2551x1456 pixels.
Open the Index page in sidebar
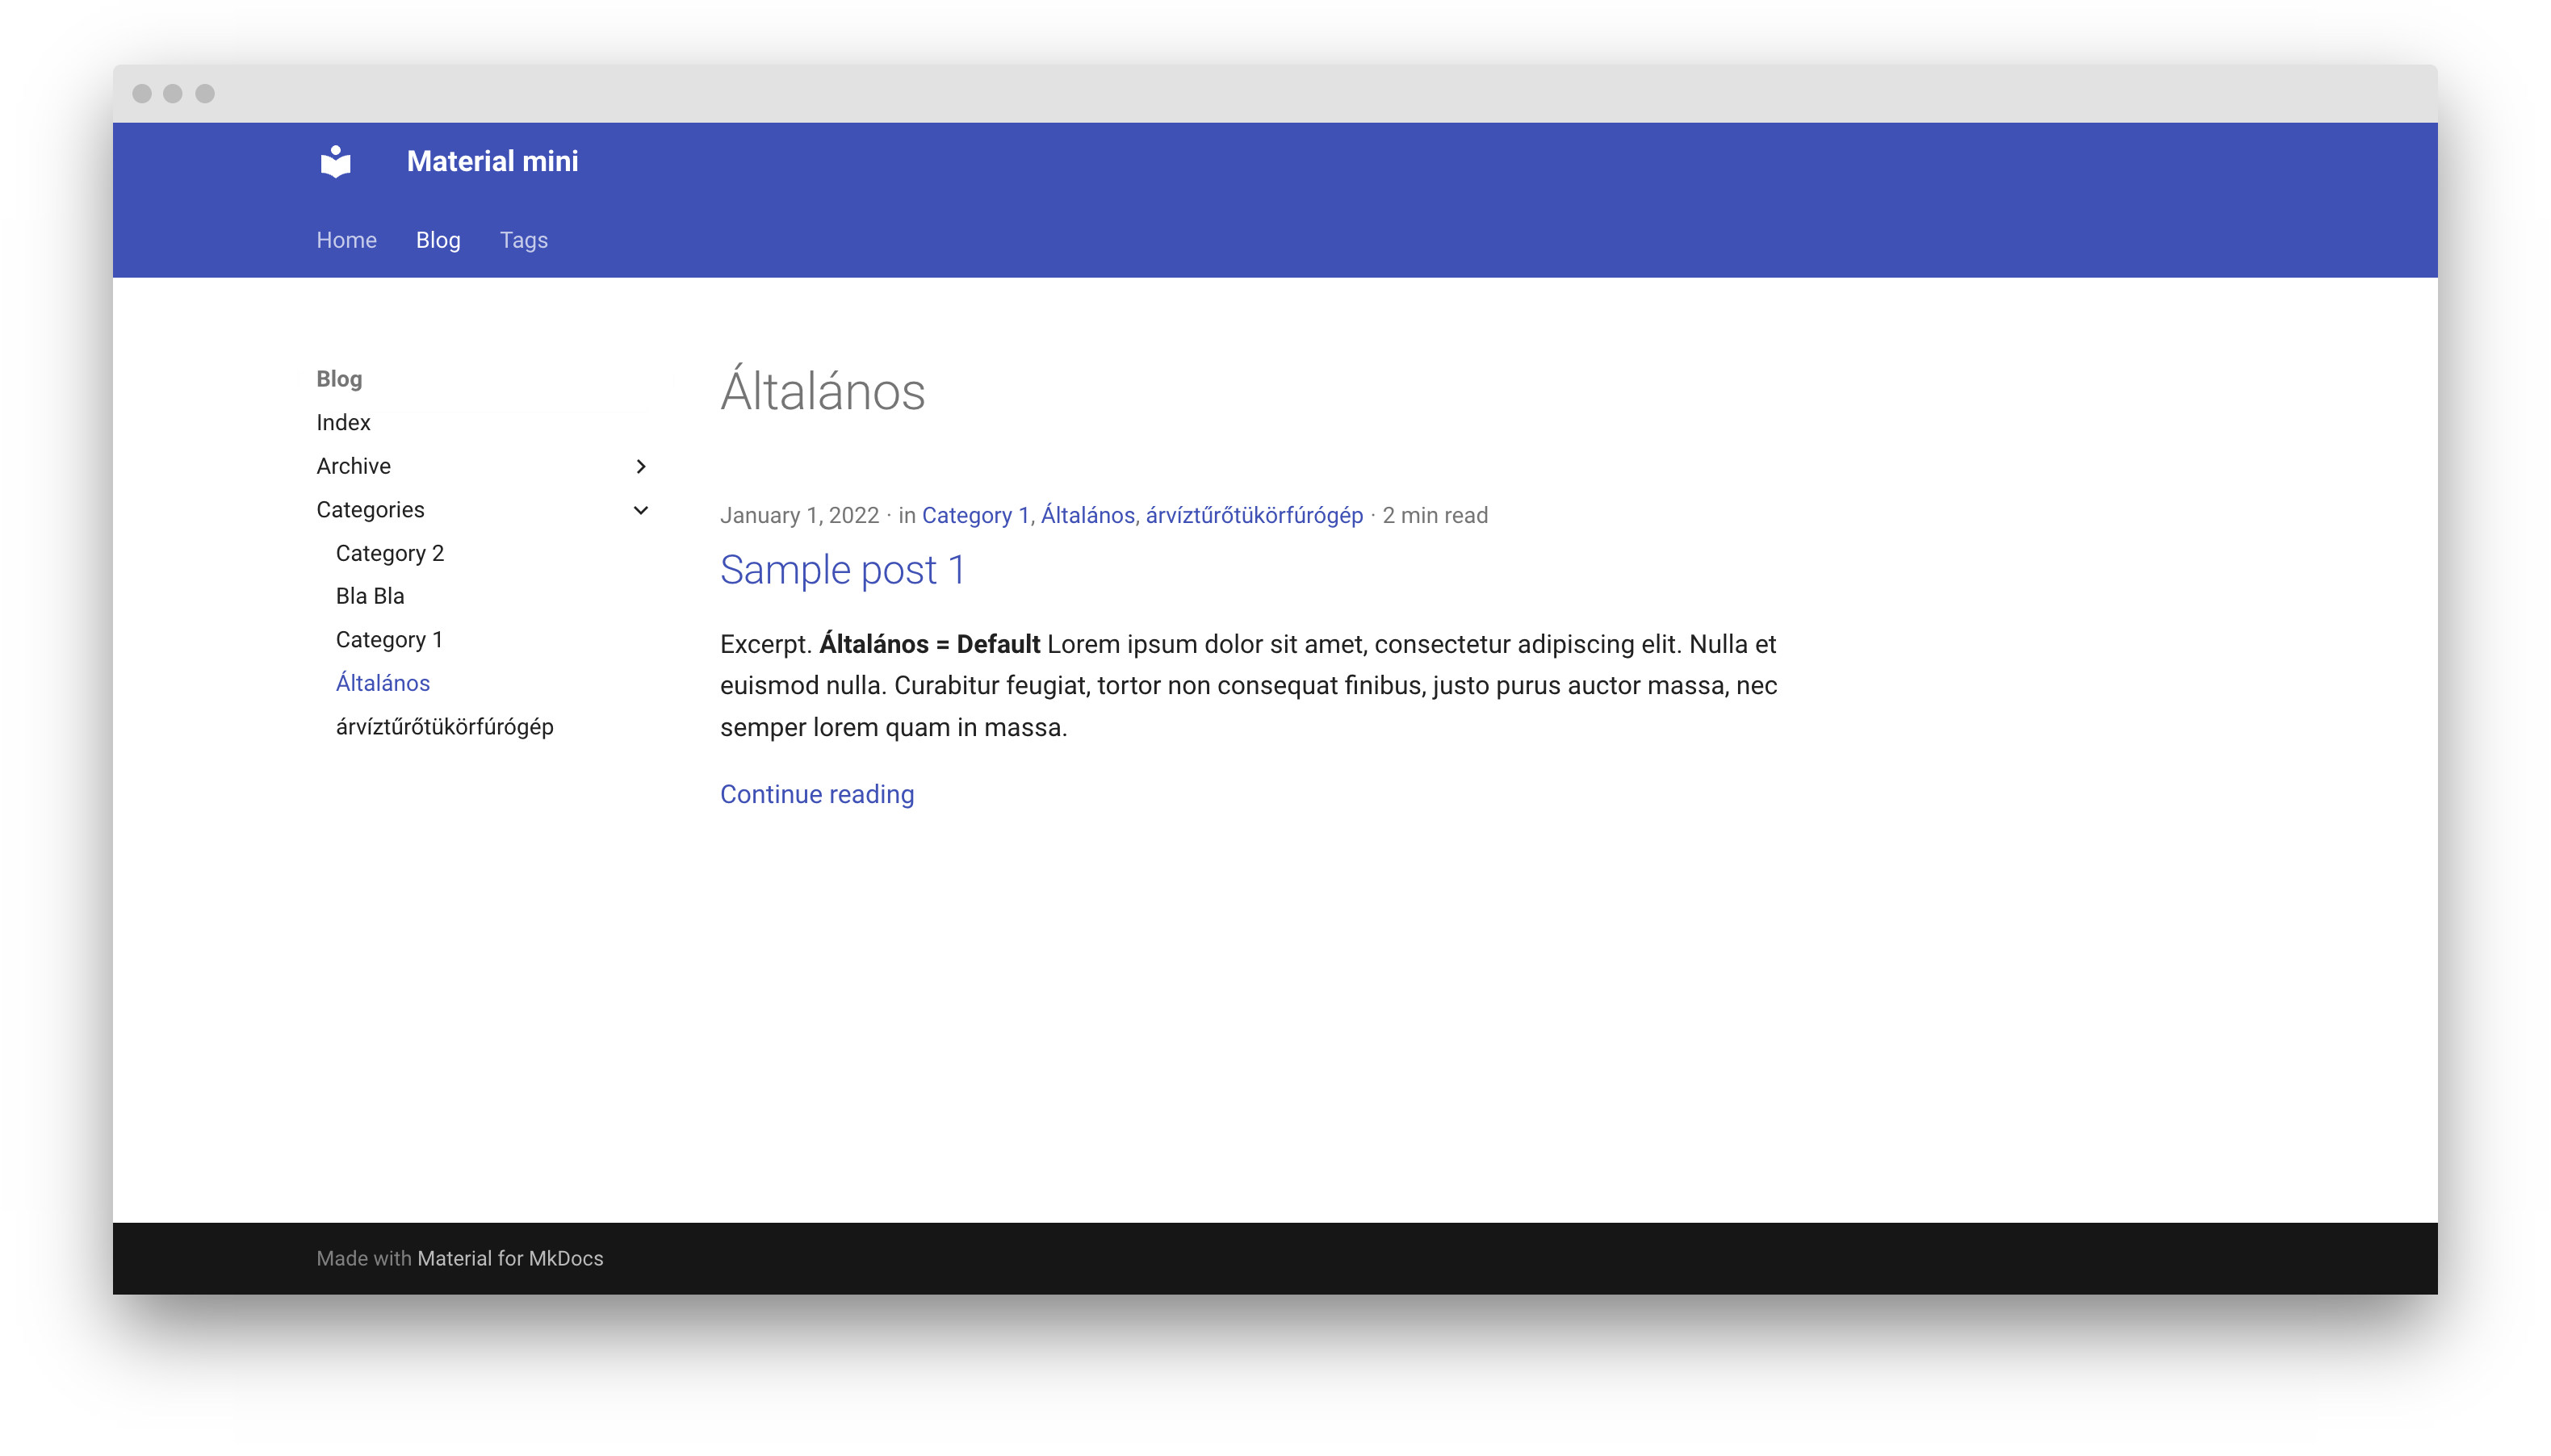point(342,422)
